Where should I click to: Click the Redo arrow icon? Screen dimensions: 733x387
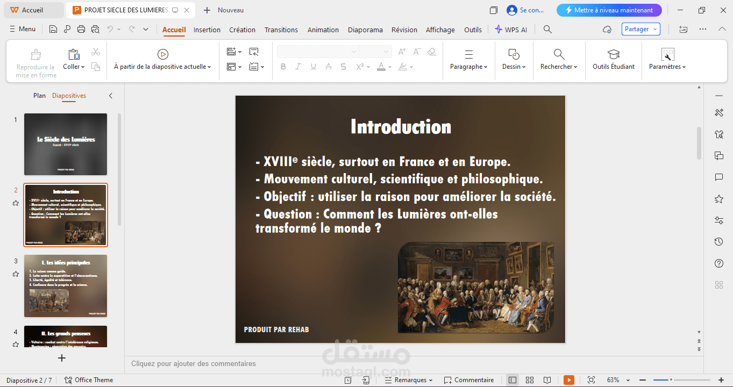click(132, 29)
